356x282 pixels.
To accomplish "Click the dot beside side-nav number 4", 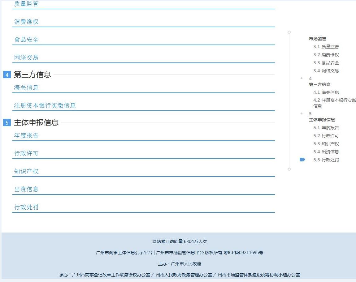I will click(302, 78).
